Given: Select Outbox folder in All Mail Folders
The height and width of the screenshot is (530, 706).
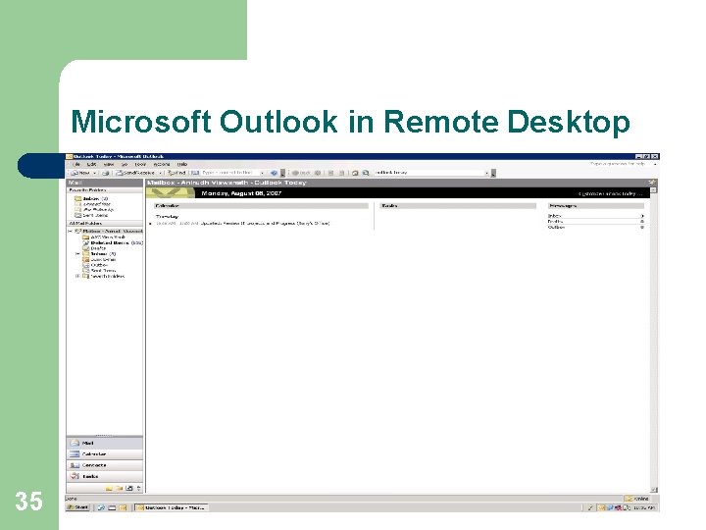Looking at the screenshot, I should coord(95,265).
